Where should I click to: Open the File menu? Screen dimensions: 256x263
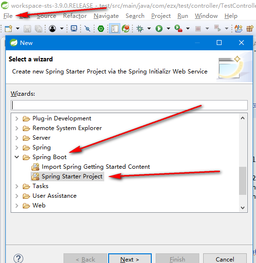(8, 16)
